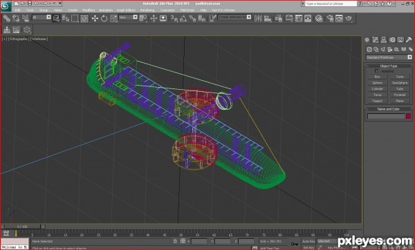This screenshot has height=250, width=415.
Task: Open the View reference coordinate dropdown
Action: (x=128, y=17)
